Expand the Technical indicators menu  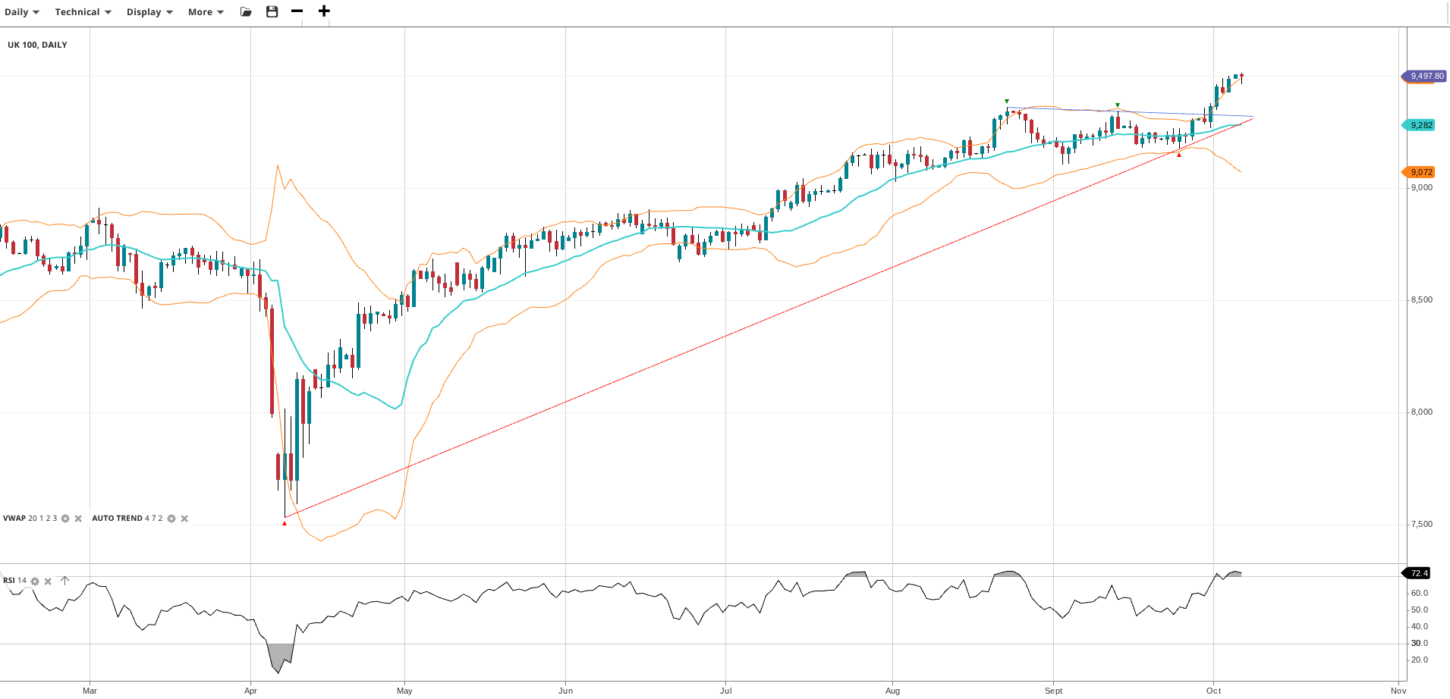(x=83, y=12)
